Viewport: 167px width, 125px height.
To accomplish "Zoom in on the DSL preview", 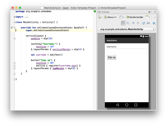I will pos(133,23).
